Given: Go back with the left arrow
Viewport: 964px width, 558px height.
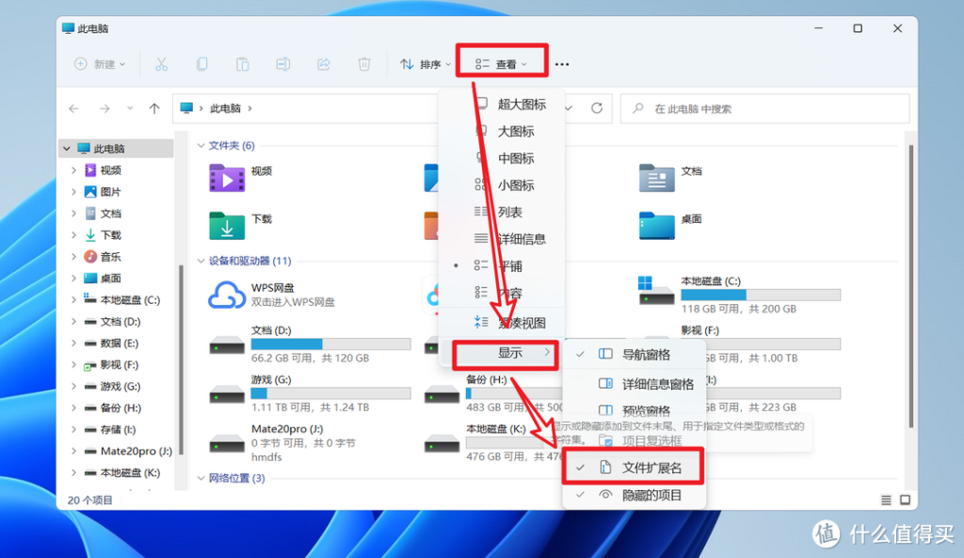Looking at the screenshot, I should pyautogui.click(x=73, y=109).
